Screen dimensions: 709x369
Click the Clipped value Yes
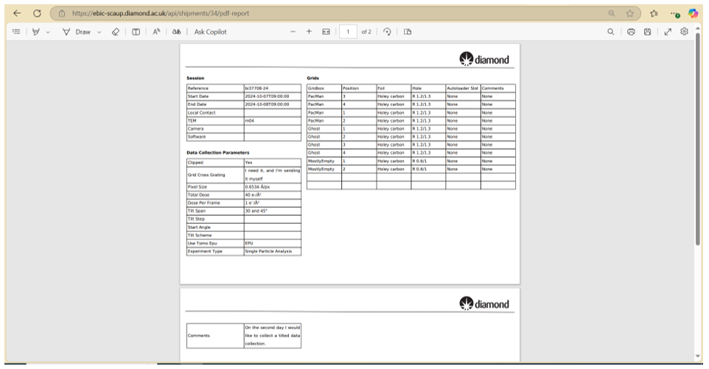coord(248,163)
